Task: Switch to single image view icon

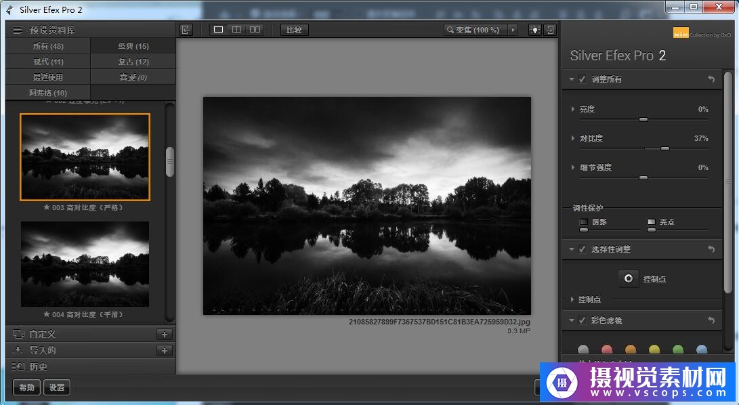Action: point(218,30)
